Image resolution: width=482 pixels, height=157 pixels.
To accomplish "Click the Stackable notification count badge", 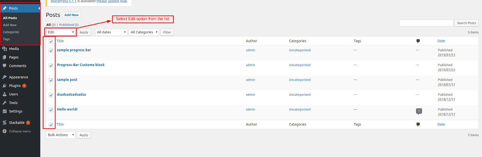I will coord(28,123).
